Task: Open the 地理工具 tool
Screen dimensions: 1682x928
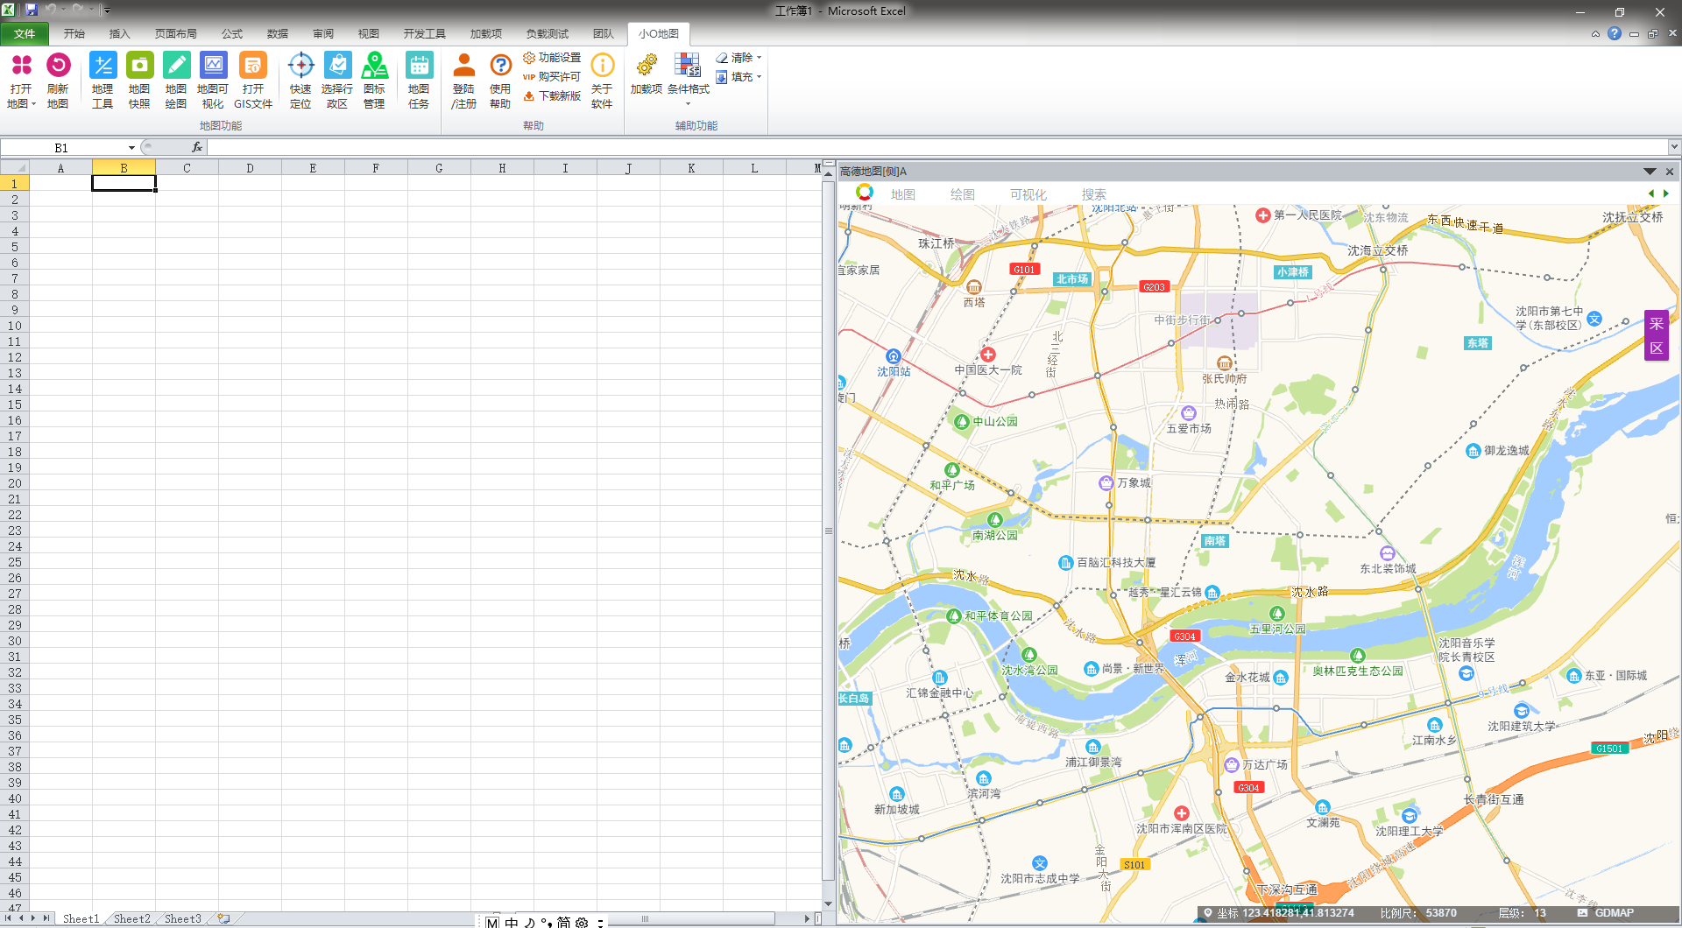Action: pos(102,81)
